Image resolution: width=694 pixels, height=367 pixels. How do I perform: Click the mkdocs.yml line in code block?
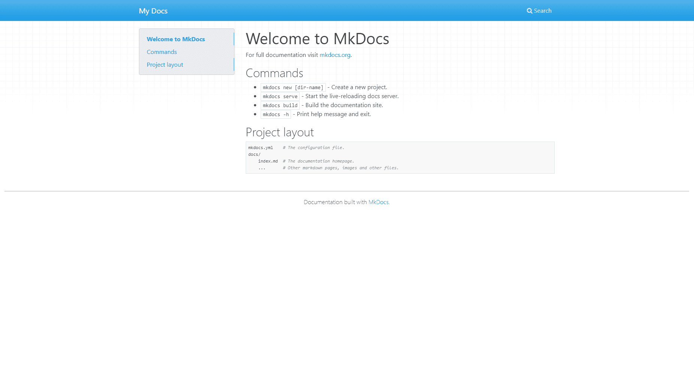(x=260, y=148)
